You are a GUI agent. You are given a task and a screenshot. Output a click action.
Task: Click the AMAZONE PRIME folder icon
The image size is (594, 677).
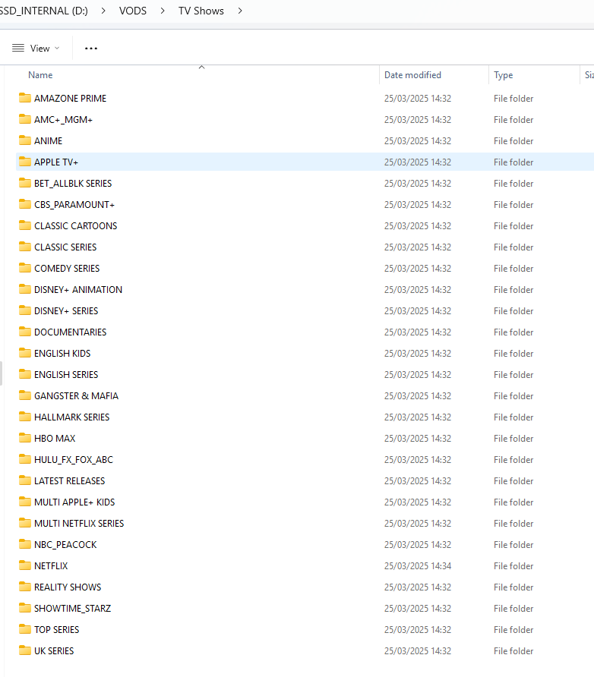click(x=25, y=98)
